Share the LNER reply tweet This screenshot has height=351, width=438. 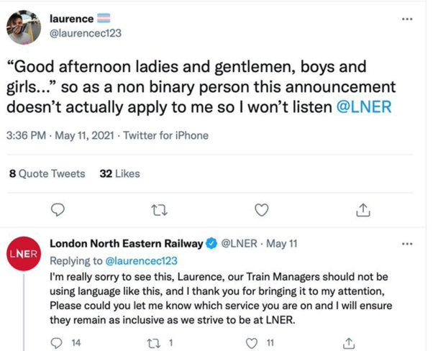(350, 343)
